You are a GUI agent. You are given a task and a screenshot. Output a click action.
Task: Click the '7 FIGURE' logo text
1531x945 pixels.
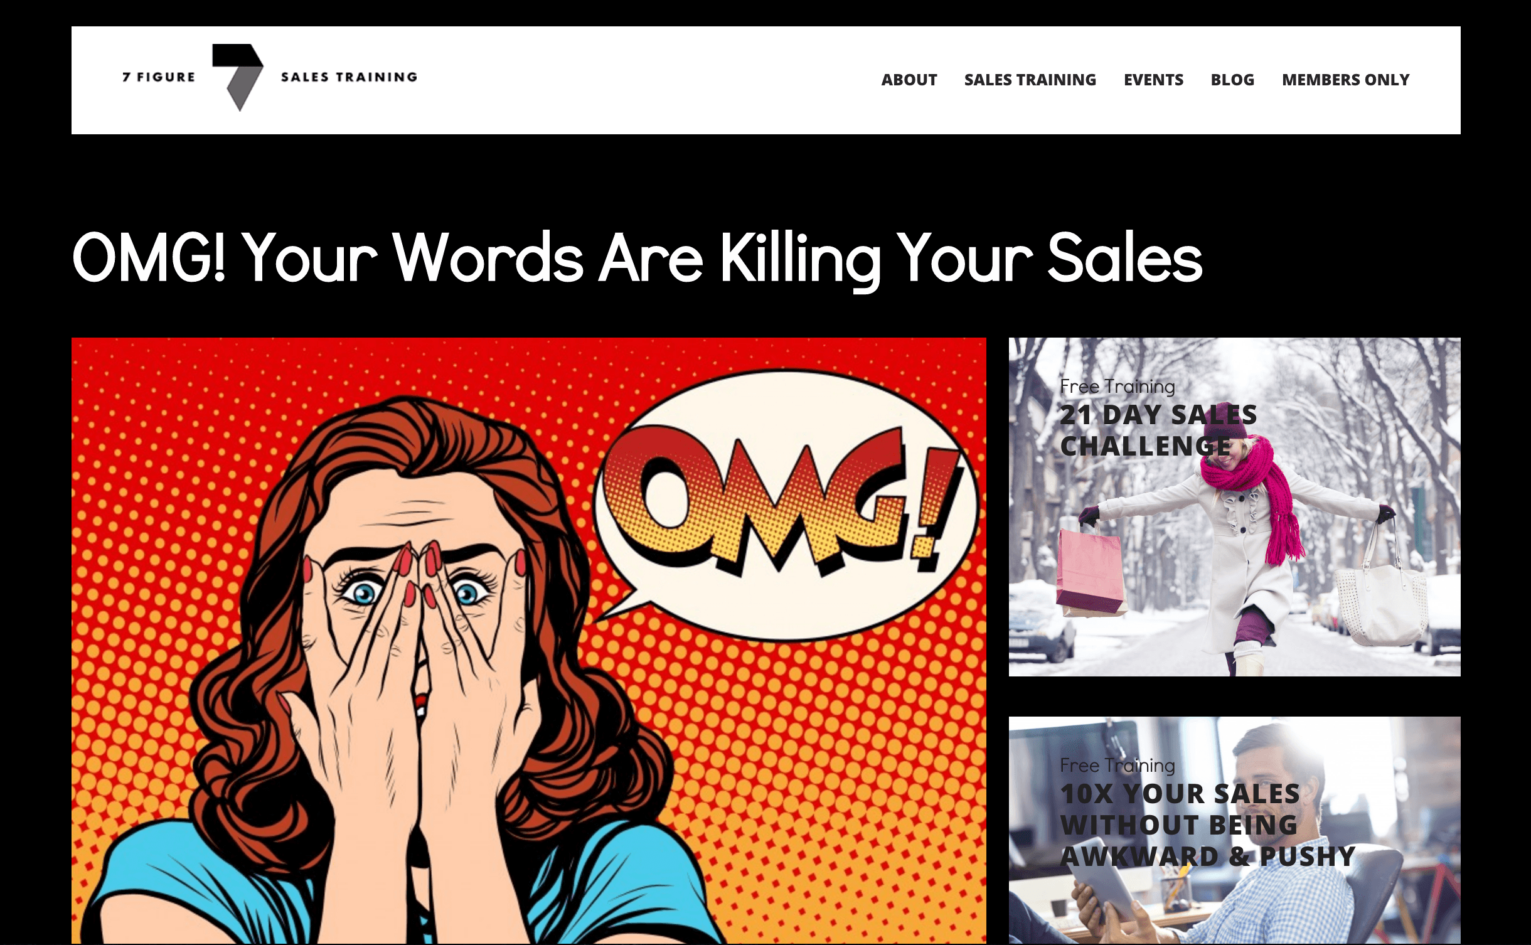click(159, 77)
